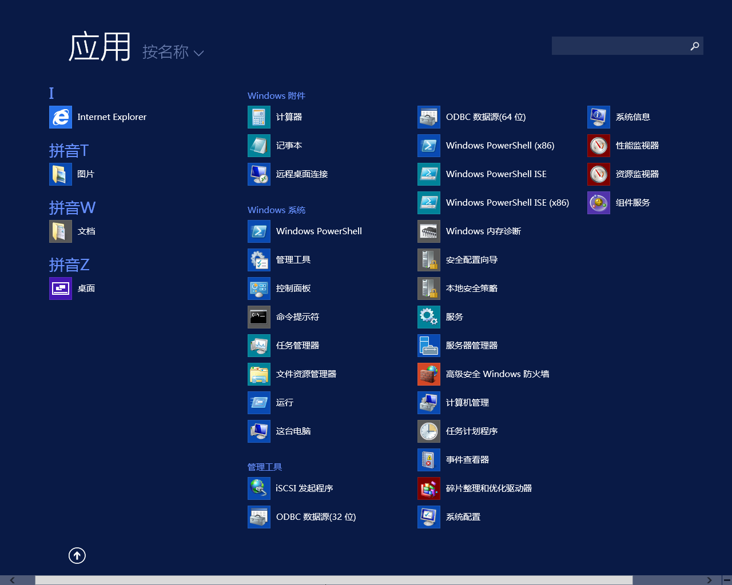Open 事件查看器 event viewer icon
The image size is (732, 585).
[x=429, y=460]
